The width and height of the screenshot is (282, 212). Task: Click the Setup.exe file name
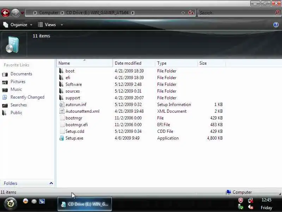tap(74, 138)
